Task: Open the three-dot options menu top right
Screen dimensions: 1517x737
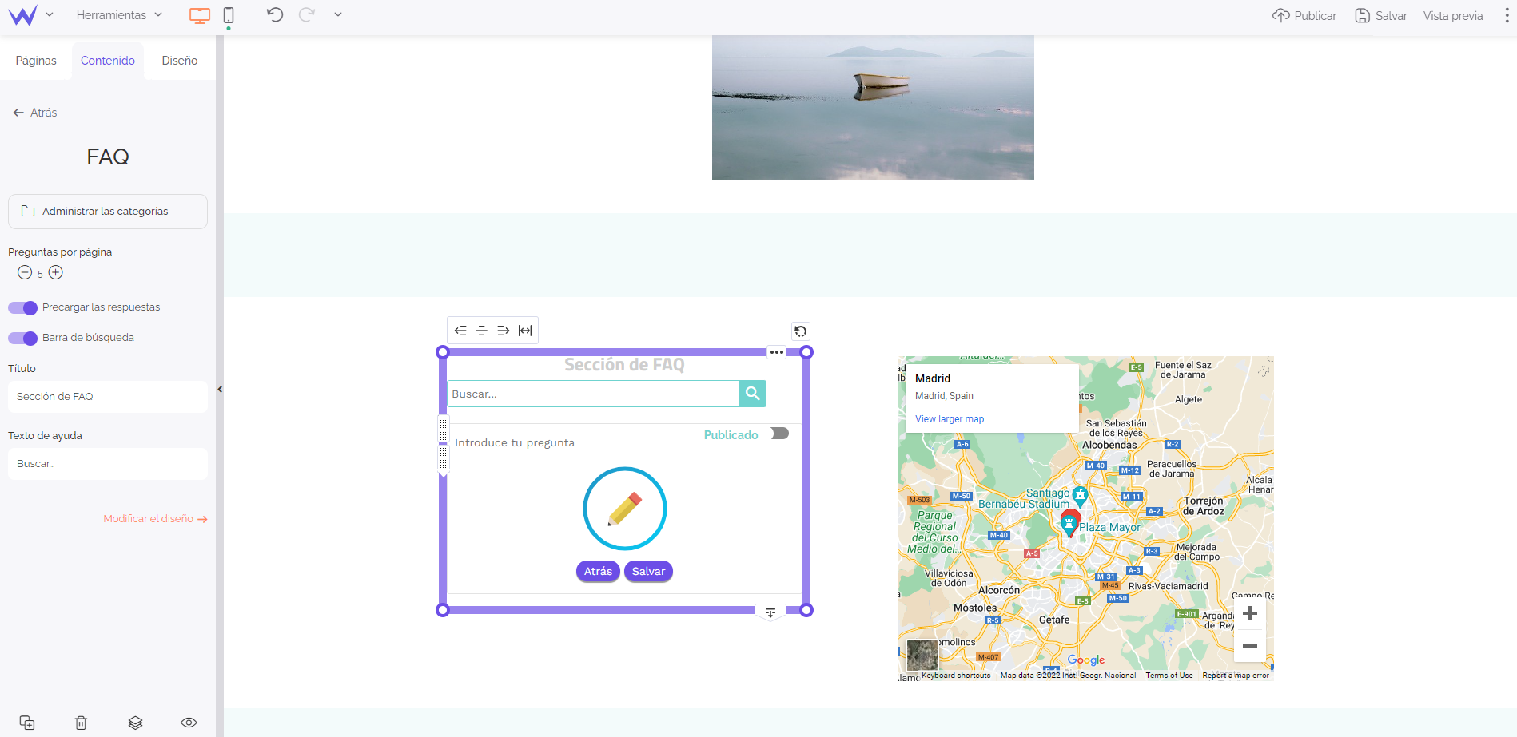Action: click(x=1507, y=15)
